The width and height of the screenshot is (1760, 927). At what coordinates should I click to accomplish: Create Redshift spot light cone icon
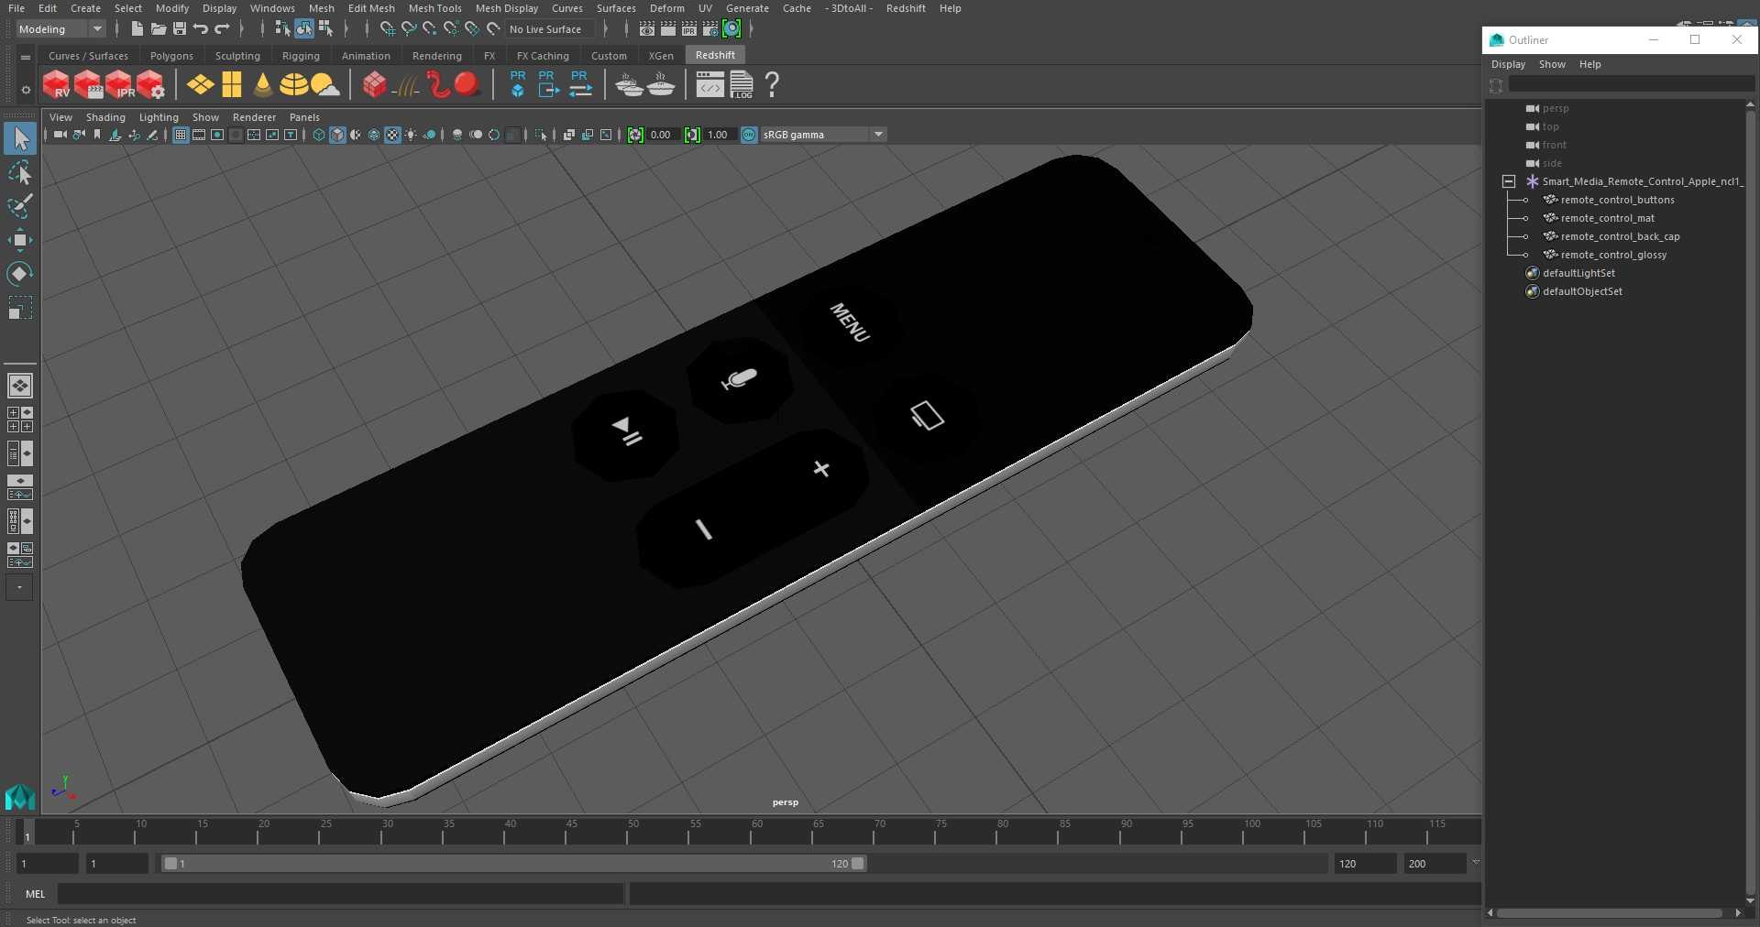tap(263, 85)
